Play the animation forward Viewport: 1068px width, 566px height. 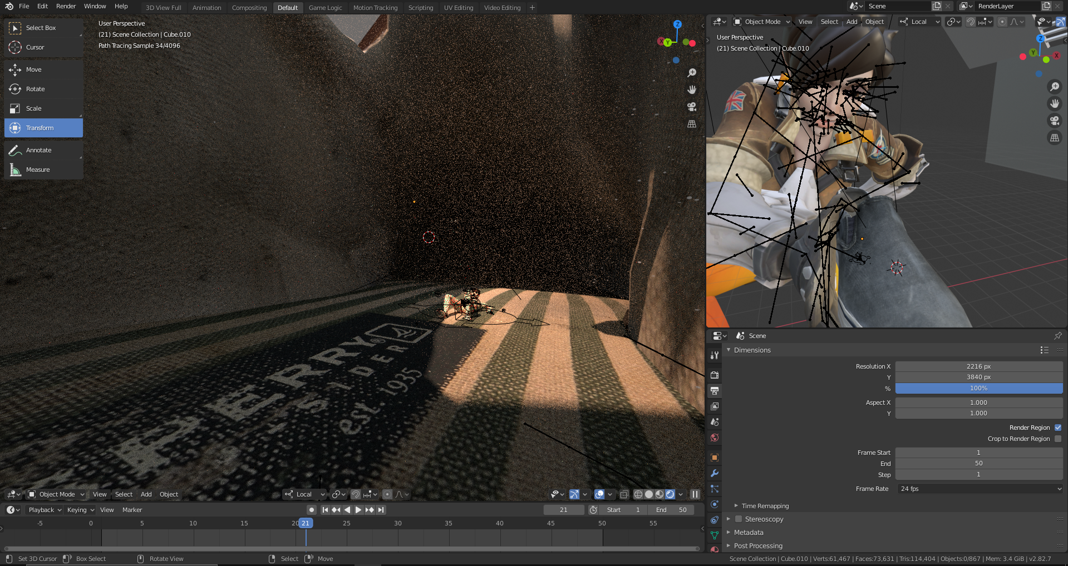click(358, 510)
